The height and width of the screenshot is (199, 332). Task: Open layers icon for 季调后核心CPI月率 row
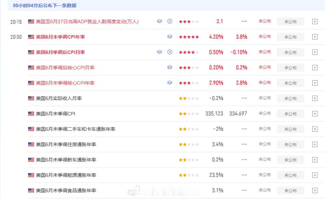tap(170, 67)
